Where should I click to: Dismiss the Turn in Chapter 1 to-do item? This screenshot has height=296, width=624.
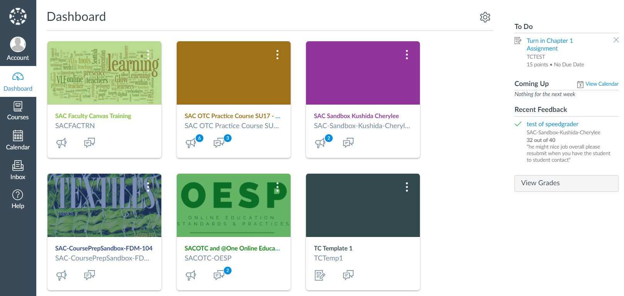[x=616, y=40]
